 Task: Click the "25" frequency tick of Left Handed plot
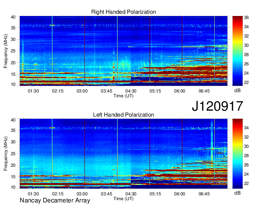click(x=13, y=154)
